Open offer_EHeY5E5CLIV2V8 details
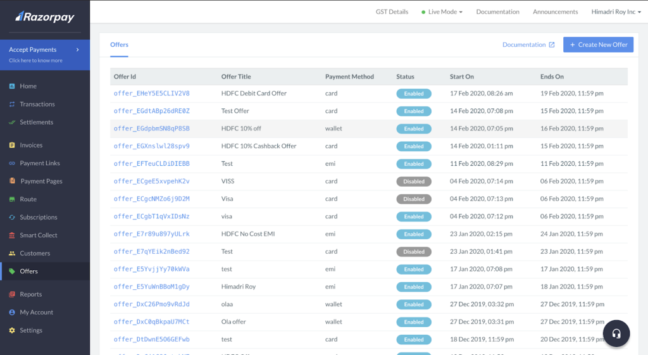The width and height of the screenshot is (648, 355). tap(152, 94)
